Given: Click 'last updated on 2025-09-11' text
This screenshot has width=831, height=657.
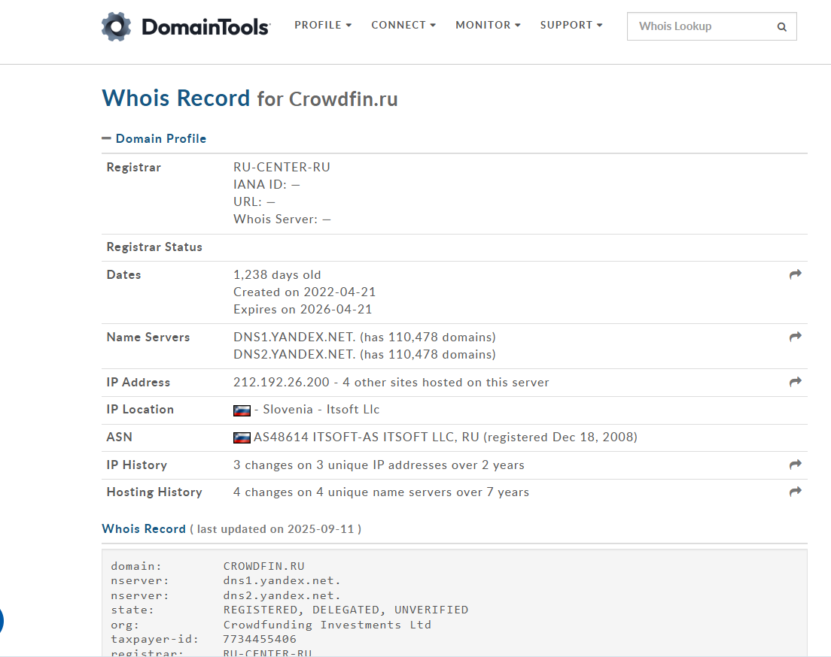Looking at the screenshot, I should pyautogui.click(x=275, y=529).
